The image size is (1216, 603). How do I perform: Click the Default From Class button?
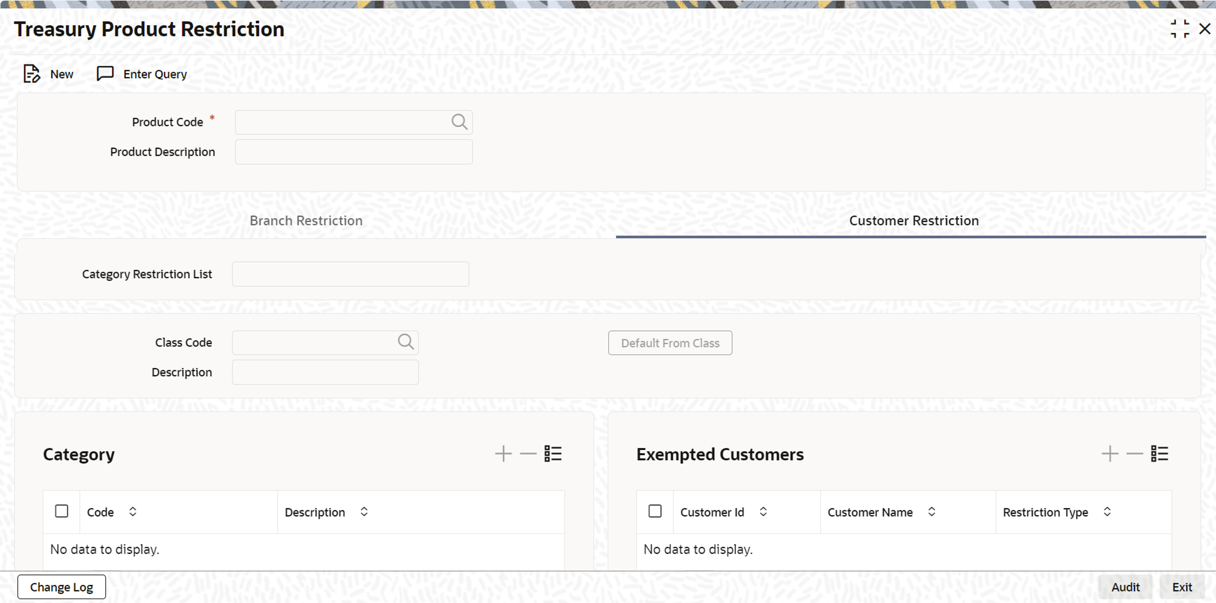(x=670, y=343)
